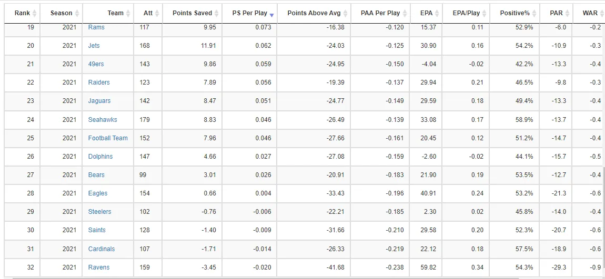
Task: Click the active sort arrow on PS Per Play
Action: click(271, 14)
